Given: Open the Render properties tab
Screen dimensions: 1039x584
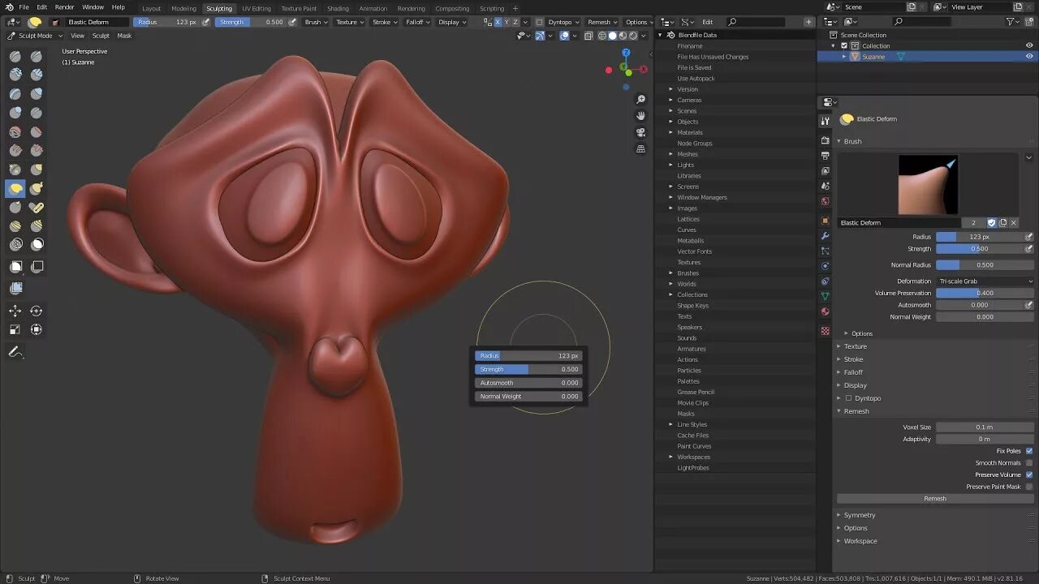Looking at the screenshot, I should [x=826, y=140].
